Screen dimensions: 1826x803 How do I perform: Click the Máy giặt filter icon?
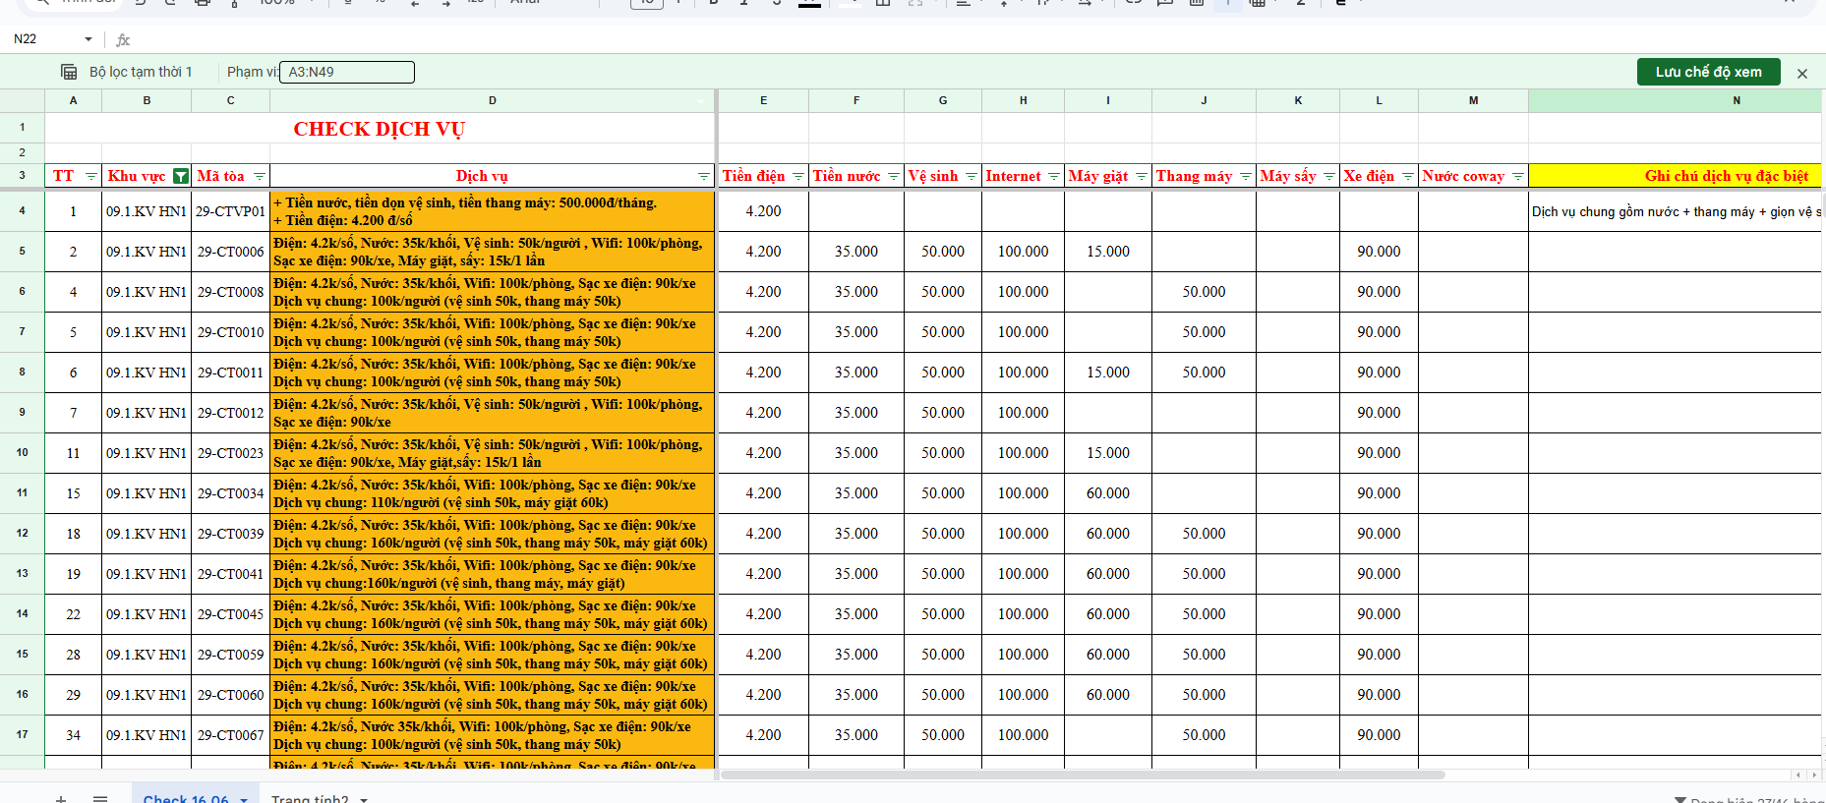(1142, 176)
